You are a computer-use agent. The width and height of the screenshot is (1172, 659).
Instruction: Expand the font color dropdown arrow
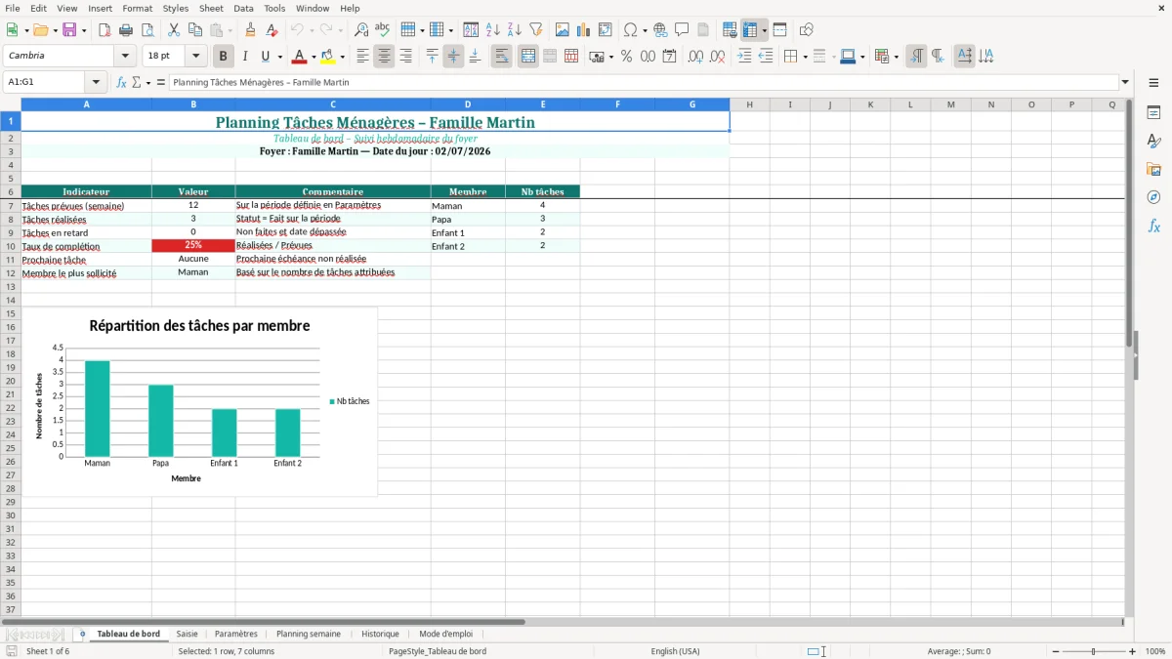[314, 57]
